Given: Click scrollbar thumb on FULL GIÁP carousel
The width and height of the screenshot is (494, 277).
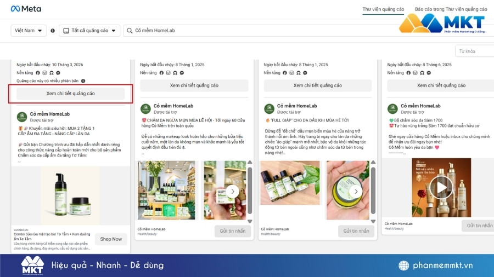Looking at the screenshot, I should point(373,191).
